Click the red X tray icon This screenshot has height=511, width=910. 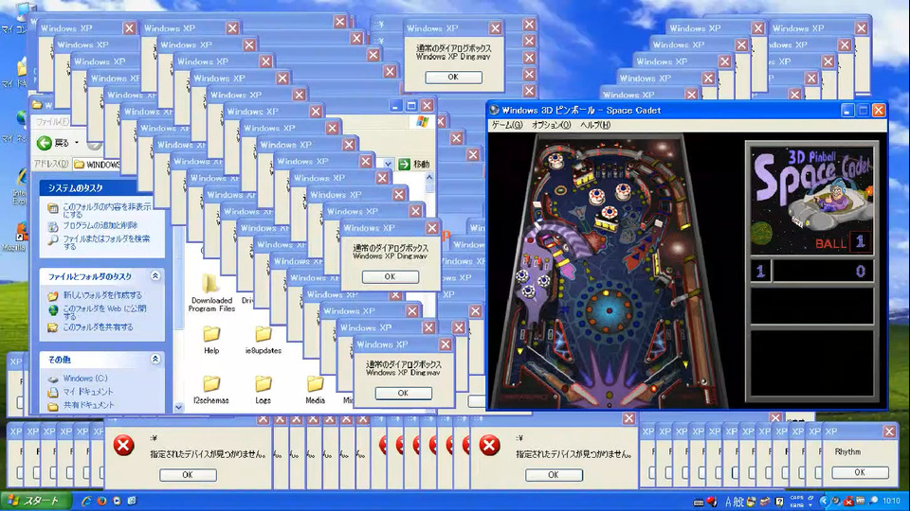coord(848,502)
